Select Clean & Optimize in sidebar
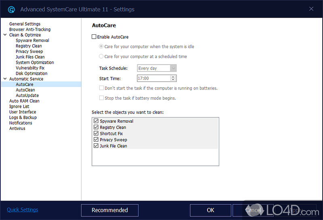The image size is (323, 220). [x=25, y=35]
